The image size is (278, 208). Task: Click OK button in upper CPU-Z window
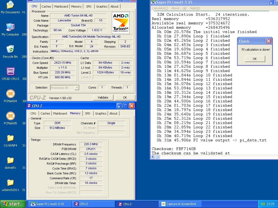click(x=125, y=97)
